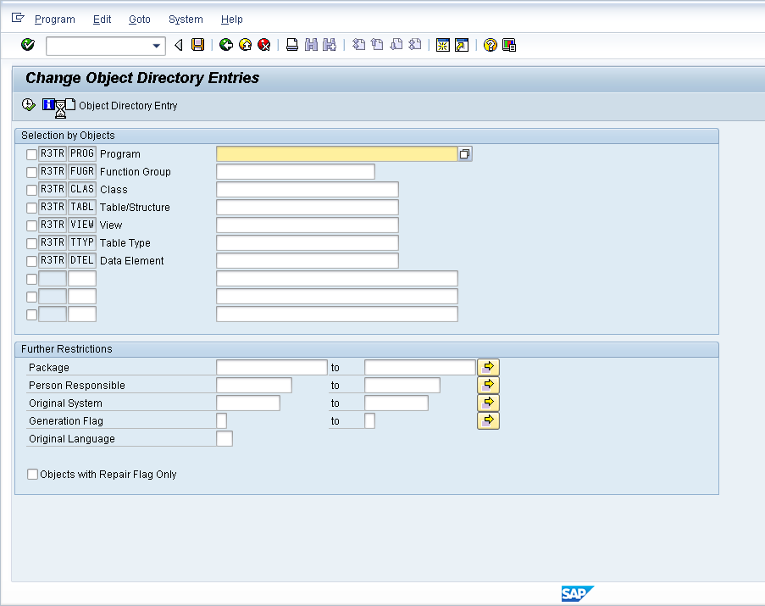Click the Find binoculars icon

coord(311,45)
